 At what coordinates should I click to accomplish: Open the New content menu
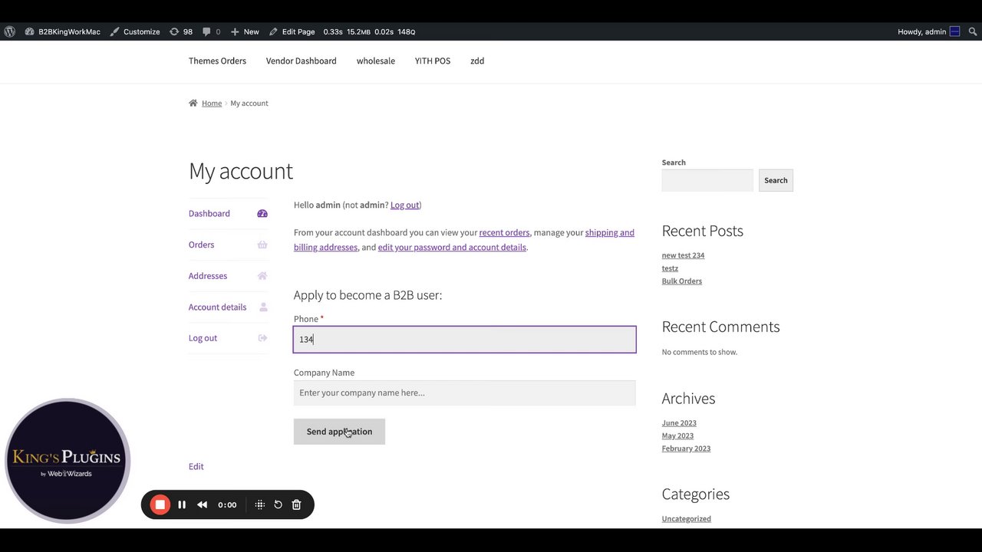click(x=245, y=31)
